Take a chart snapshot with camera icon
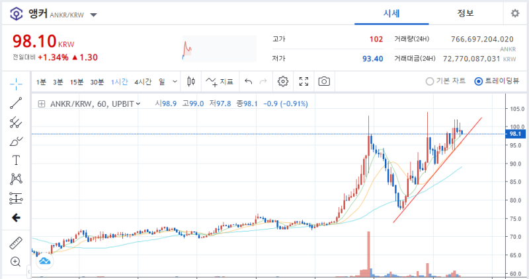The width and height of the screenshot is (529, 279). [x=324, y=81]
